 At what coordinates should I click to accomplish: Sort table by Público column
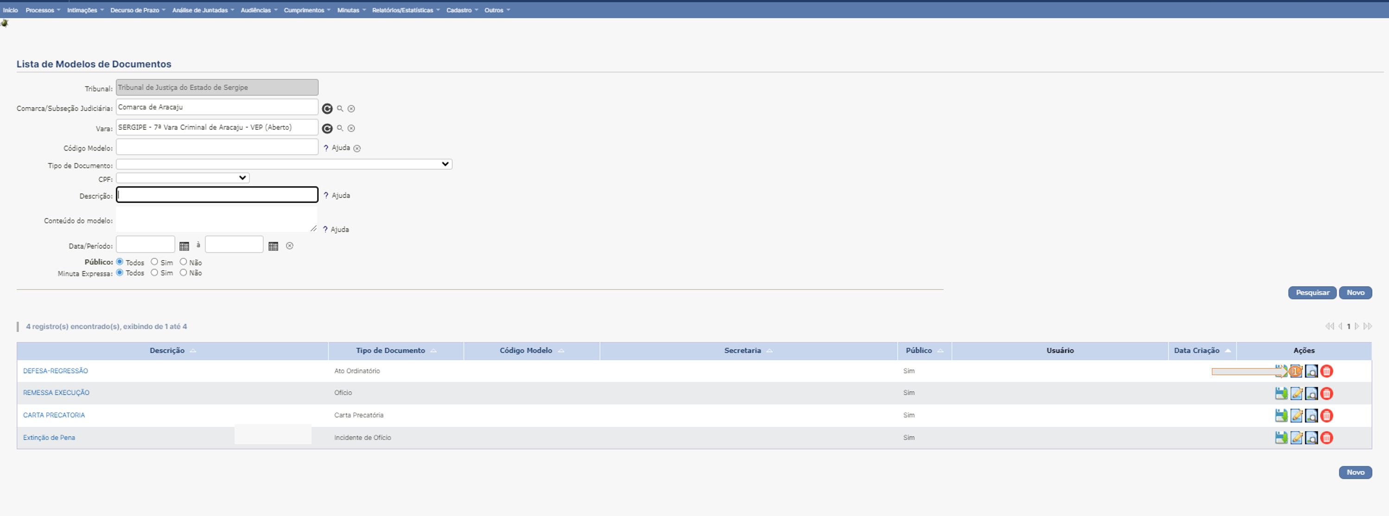tap(924, 350)
